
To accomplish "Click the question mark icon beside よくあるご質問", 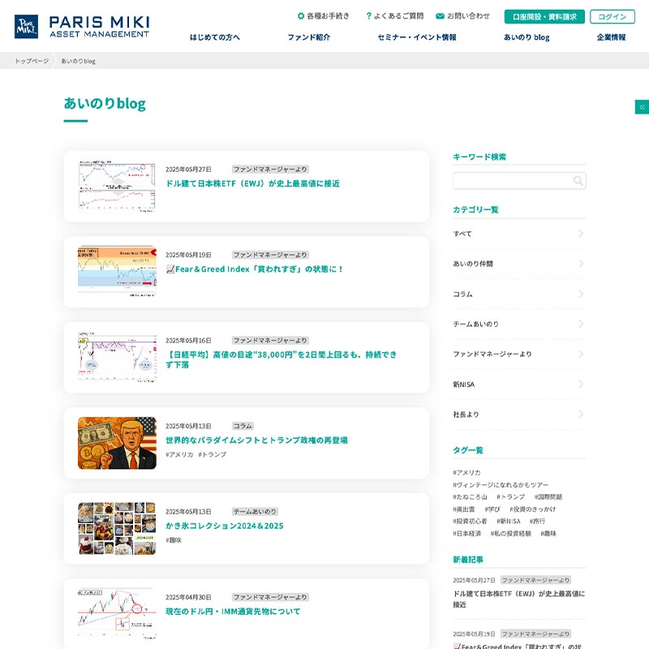I will (368, 16).
